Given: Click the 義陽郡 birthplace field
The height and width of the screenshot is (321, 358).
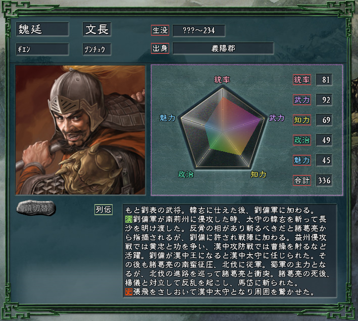Looking at the screenshot, I should pos(223,48).
